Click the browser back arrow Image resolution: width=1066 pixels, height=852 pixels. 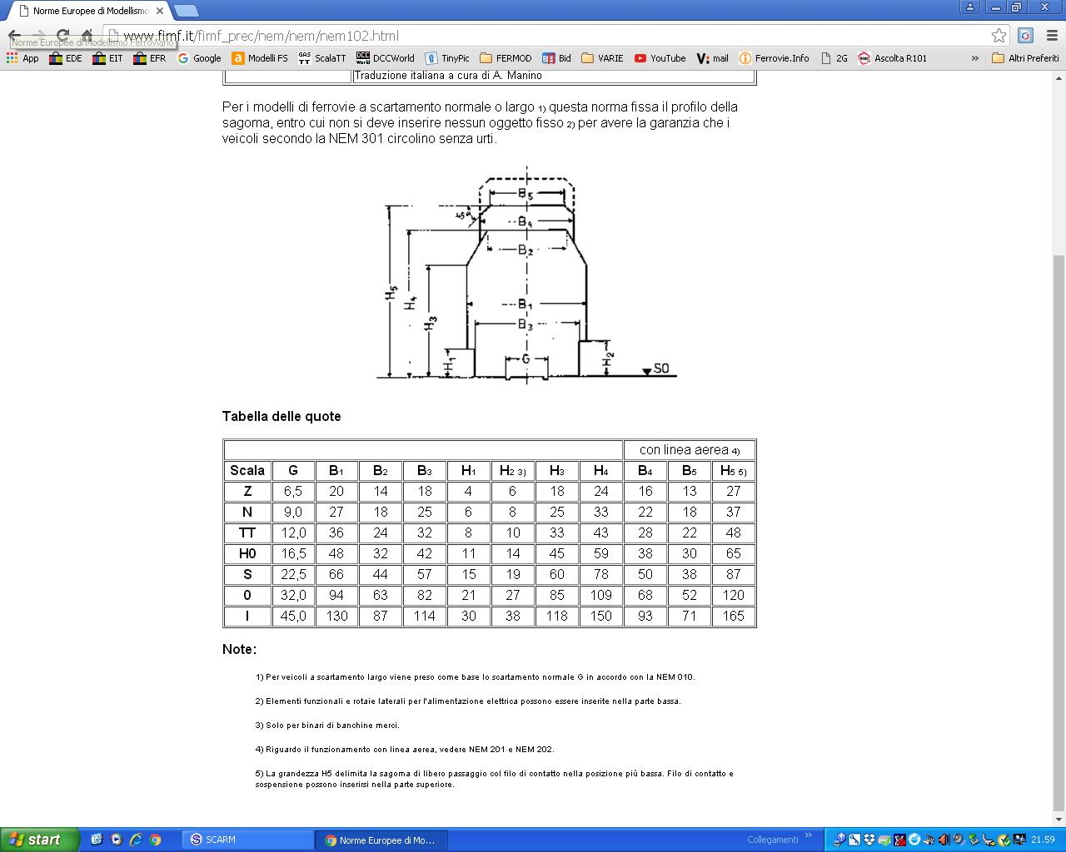click(x=15, y=36)
